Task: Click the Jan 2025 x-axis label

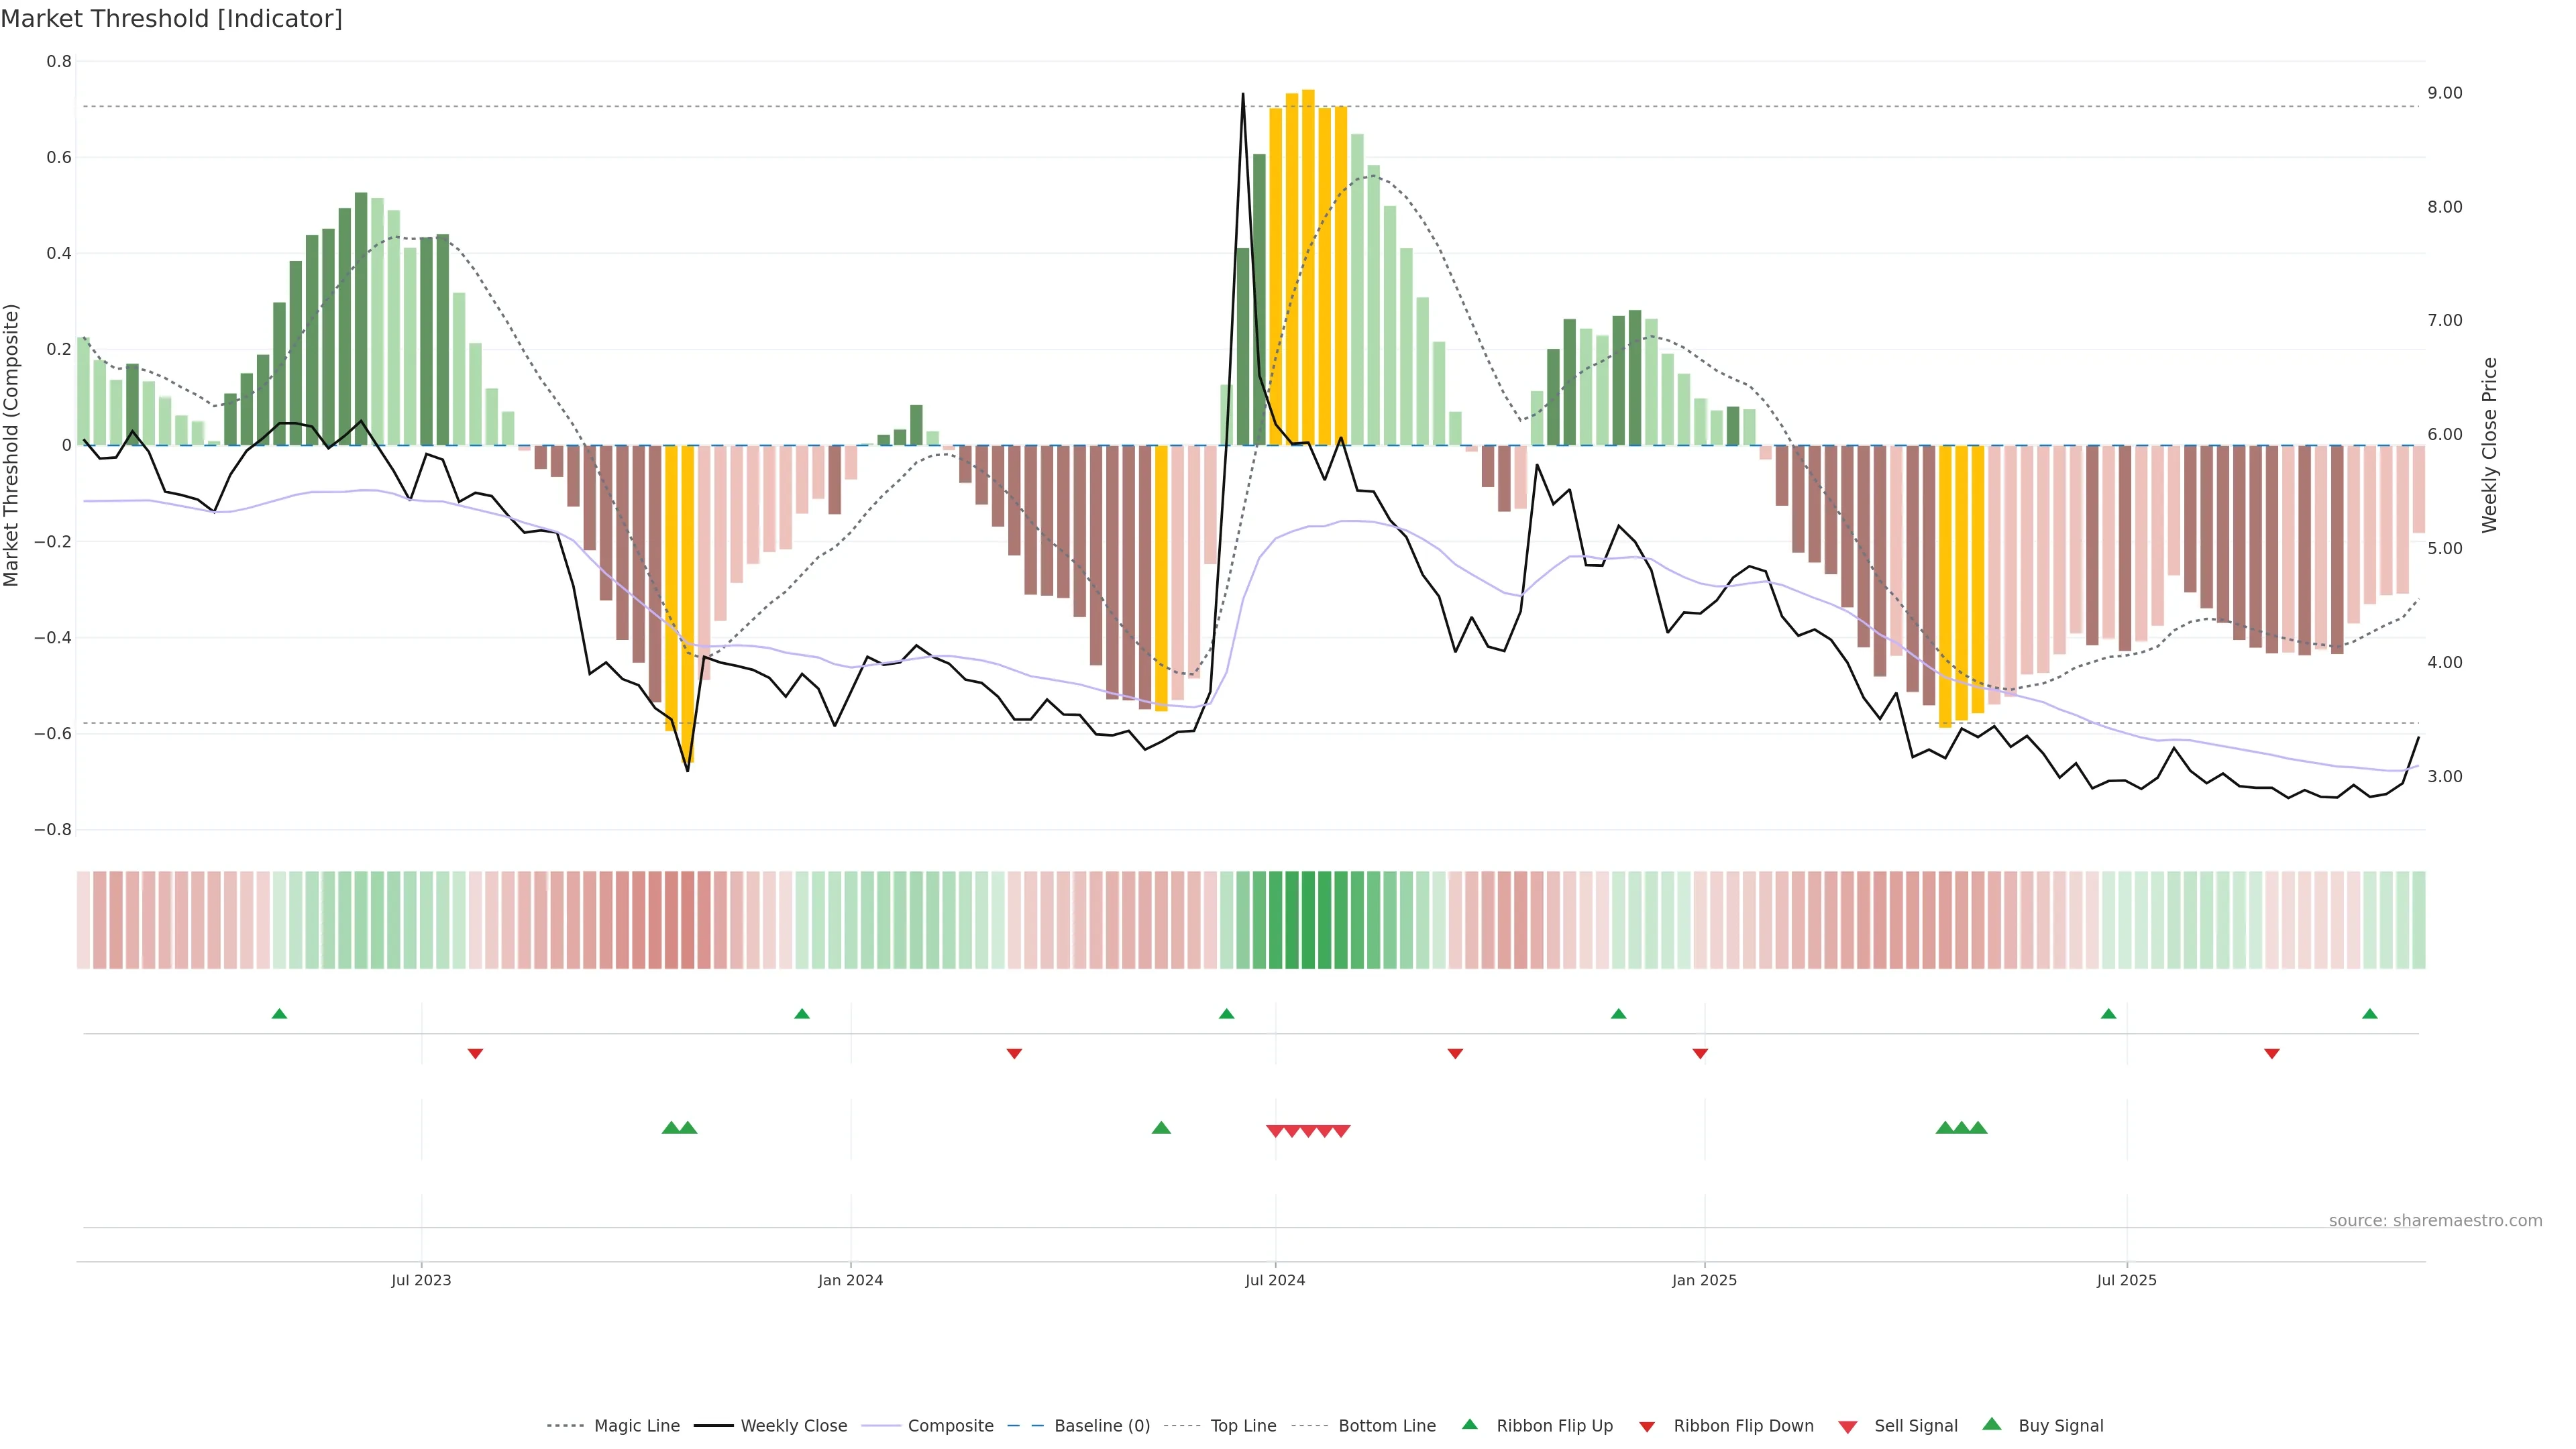Action: tap(1704, 1280)
